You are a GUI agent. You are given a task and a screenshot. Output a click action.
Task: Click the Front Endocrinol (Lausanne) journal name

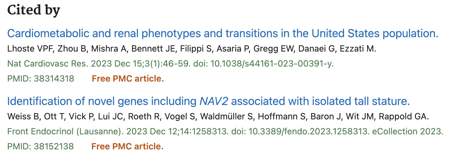click(64, 131)
